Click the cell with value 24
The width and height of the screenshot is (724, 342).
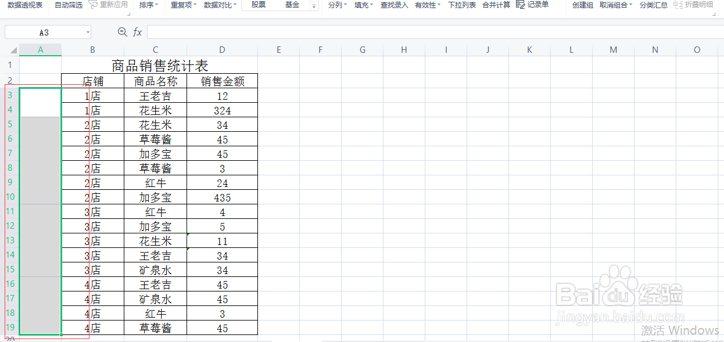pyautogui.click(x=223, y=183)
